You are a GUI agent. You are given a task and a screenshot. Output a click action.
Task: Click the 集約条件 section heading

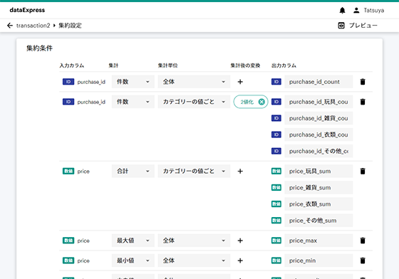pos(39,48)
